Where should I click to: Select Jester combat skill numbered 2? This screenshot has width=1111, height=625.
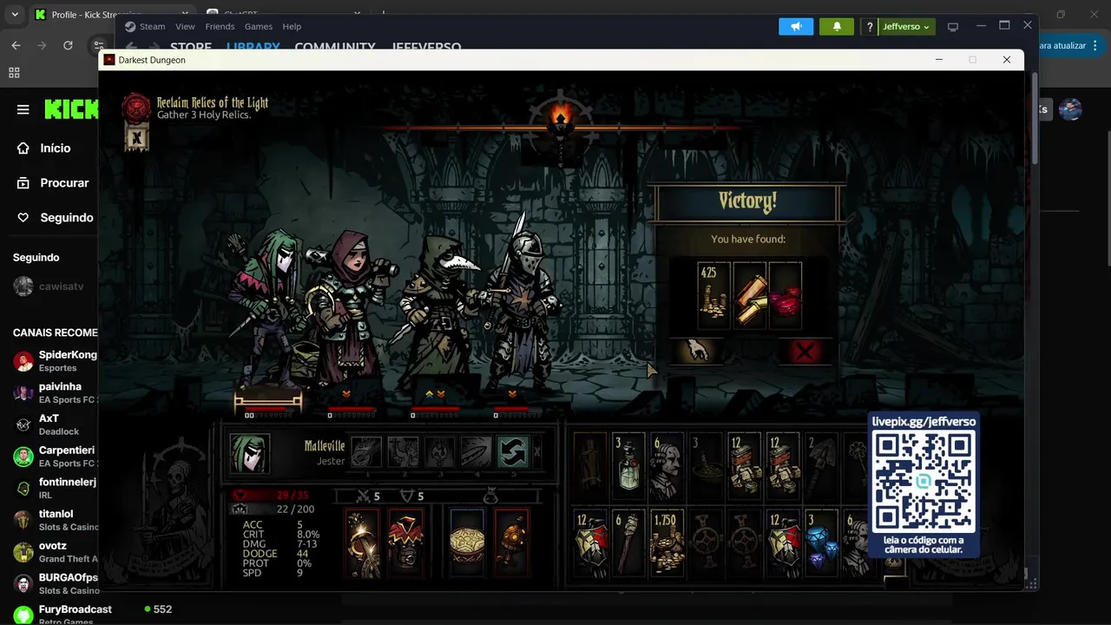pos(403,452)
